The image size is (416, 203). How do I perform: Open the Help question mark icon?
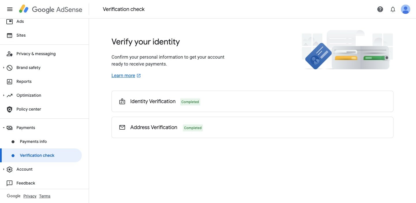pos(380,9)
